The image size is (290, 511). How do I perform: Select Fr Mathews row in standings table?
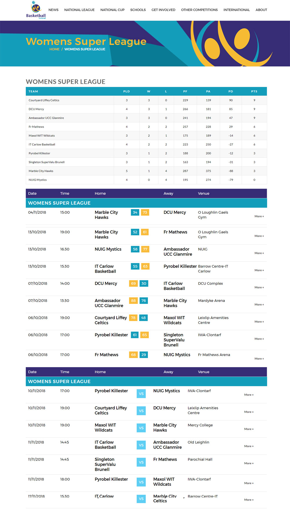click(146, 127)
